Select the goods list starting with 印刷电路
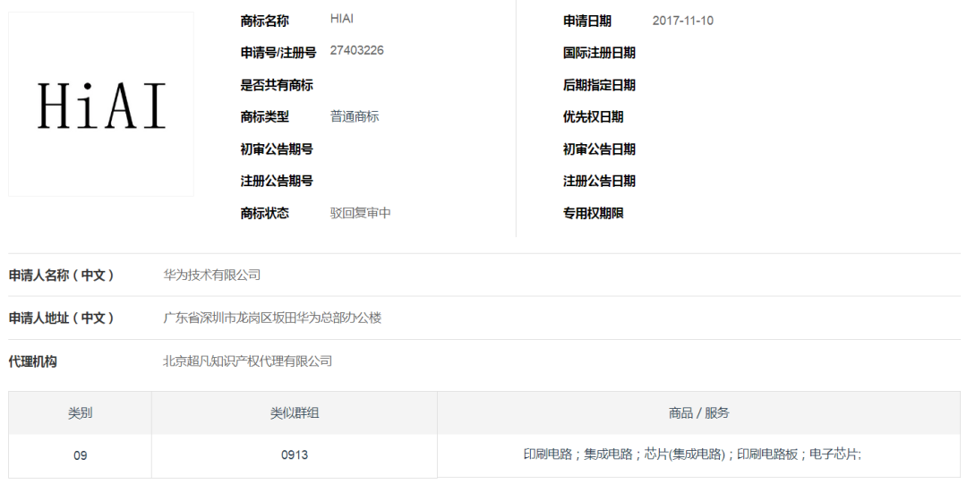This screenshot has width=967, height=484. pyautogui.click(x=692, y=454)
